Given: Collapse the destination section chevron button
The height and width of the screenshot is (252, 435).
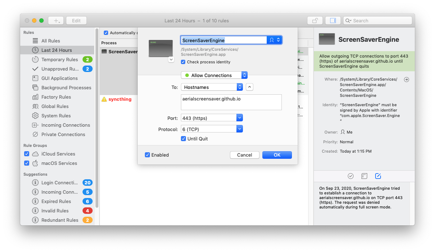Looking at the screenshot, I should point(250,87).
